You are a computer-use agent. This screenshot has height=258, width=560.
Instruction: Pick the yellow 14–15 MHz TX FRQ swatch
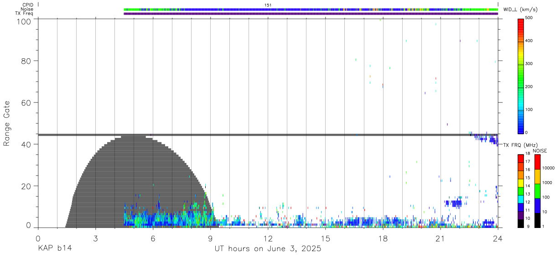pyautogui.click(x=520, y=182)
